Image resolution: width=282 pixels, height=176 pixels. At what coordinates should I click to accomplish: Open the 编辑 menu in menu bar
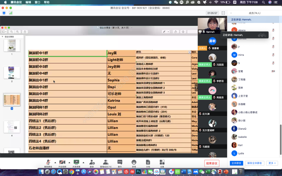coord(28,2)
